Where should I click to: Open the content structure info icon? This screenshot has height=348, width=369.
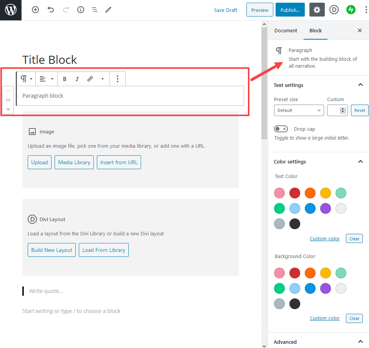click(x=80, y=10)
